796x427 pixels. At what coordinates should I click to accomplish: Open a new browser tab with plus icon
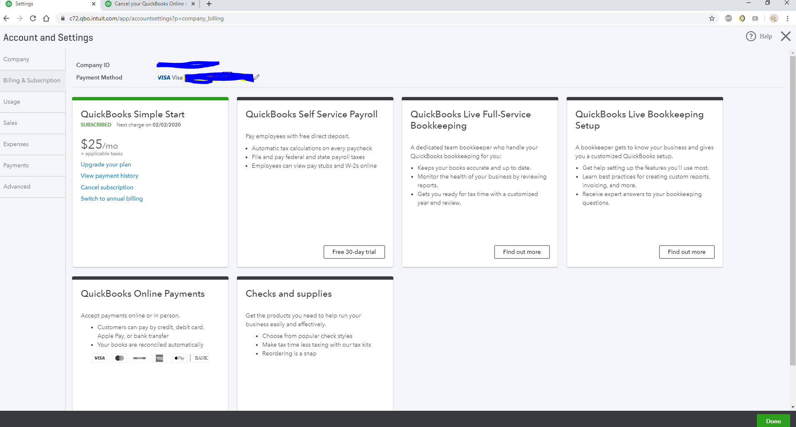point(209,4)
